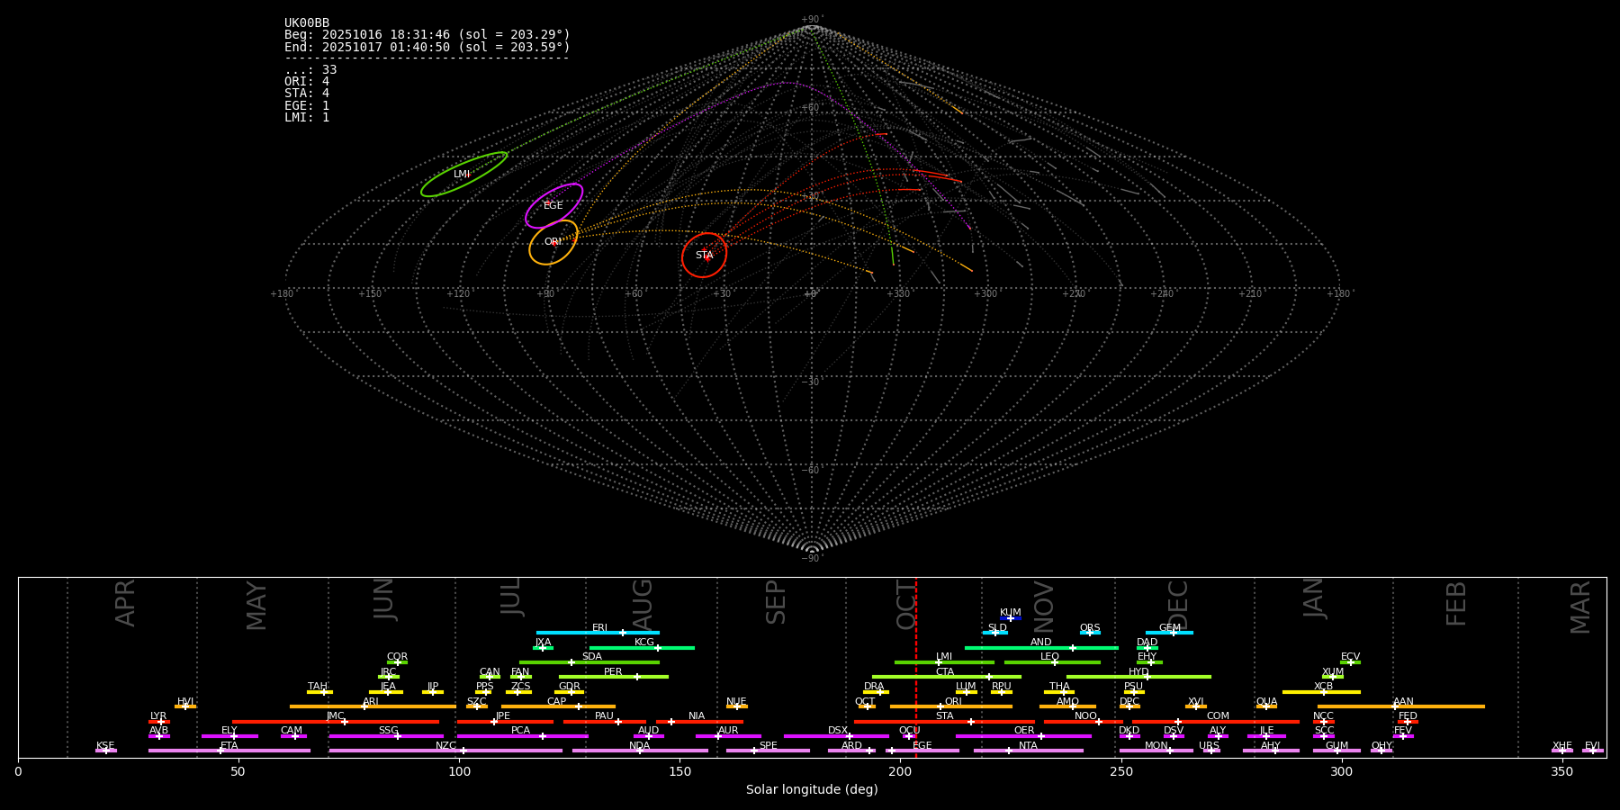The image size is (1620, 810).
Task: Click the ORI orange bar in timeline
Action: coord(951,706)
